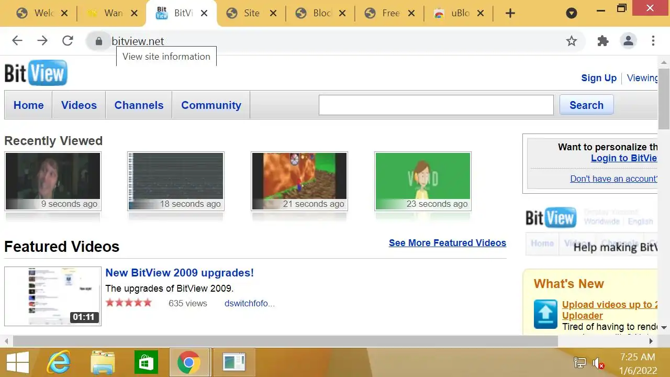Image resolution: width=670 pixels, height=377 pixels.
Task: Go back with browser back arrow
Action: pyautogui.click(x=17, y=41)
